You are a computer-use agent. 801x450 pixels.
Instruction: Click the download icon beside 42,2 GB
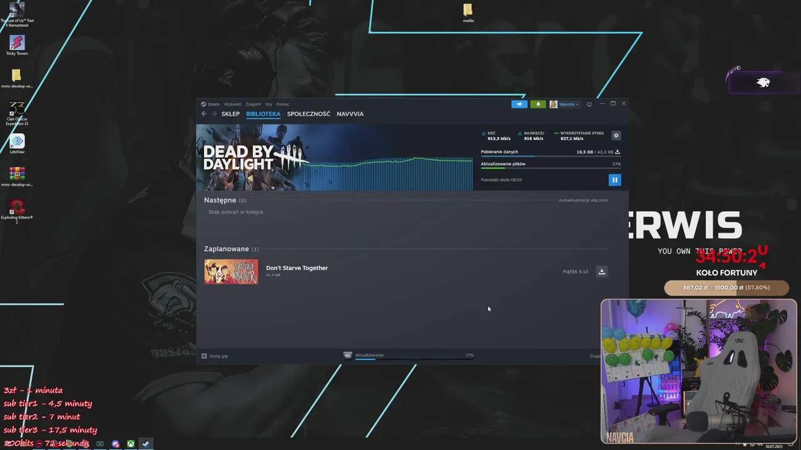coord(618,152)
